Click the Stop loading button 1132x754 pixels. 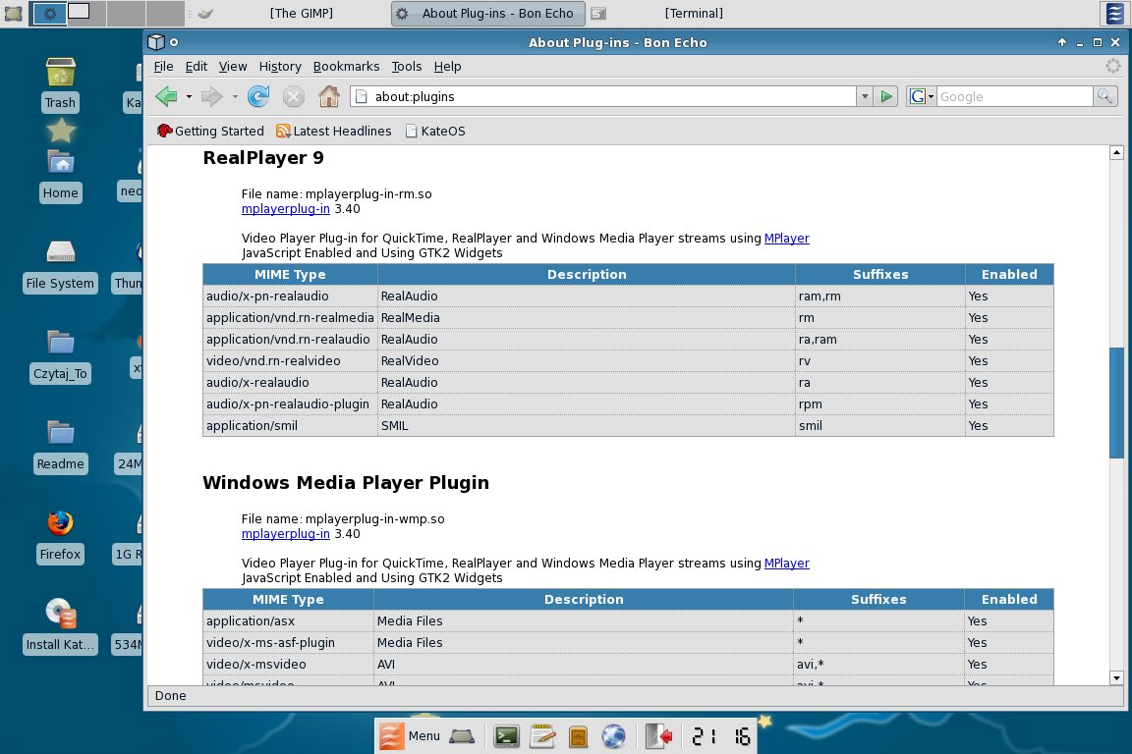(x=293, y=96)
